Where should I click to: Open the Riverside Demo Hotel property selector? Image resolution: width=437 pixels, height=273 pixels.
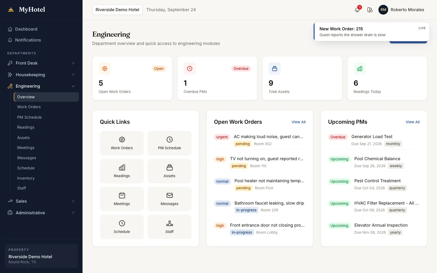(117, 10)
